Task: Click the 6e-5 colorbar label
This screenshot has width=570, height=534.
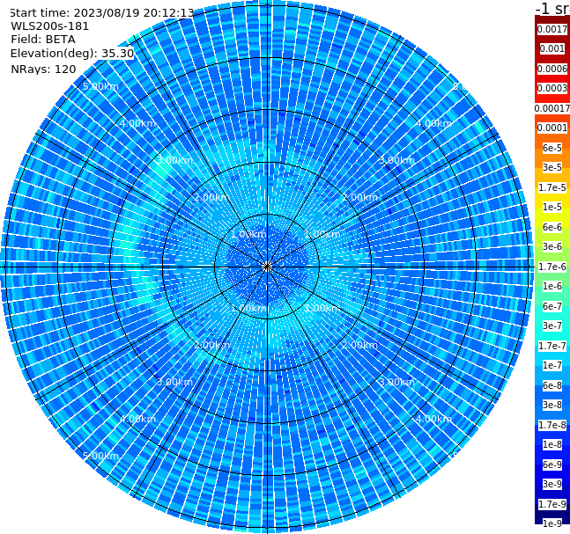Action: 552,148
